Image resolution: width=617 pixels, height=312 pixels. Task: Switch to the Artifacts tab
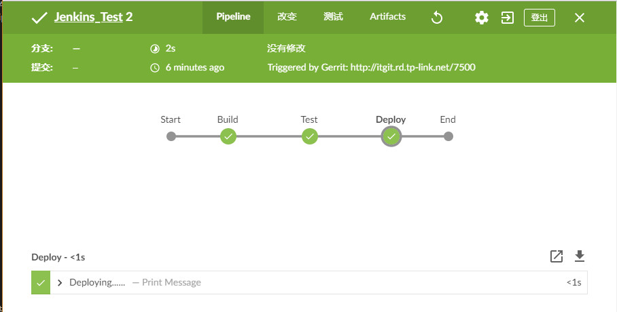click(387, 17)
